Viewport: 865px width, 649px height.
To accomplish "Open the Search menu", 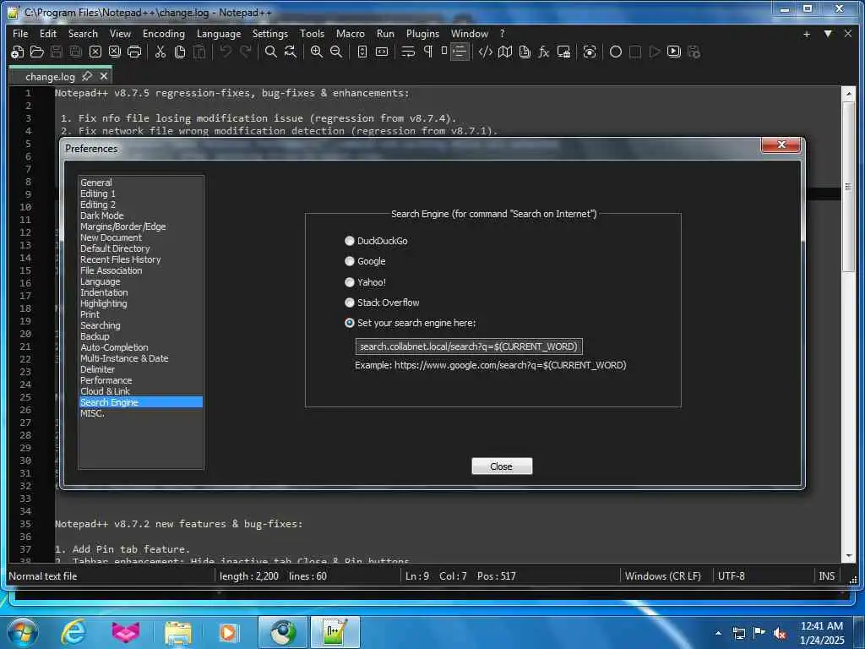I will pos(83,34).
